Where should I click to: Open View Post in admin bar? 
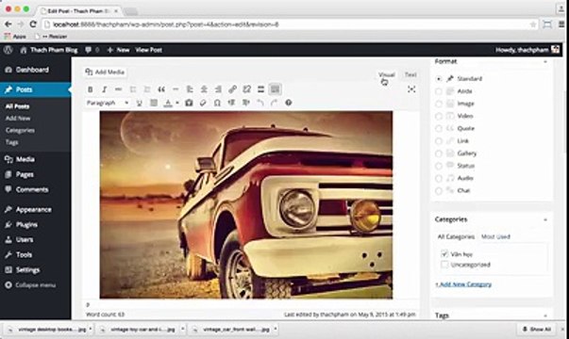[x=148, y=50]
